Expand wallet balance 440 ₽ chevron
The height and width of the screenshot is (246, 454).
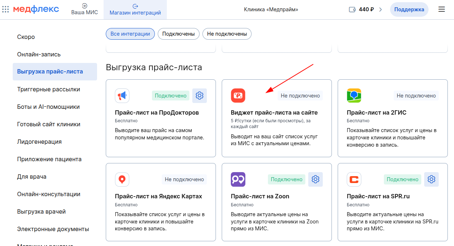[x=381, y=9]
